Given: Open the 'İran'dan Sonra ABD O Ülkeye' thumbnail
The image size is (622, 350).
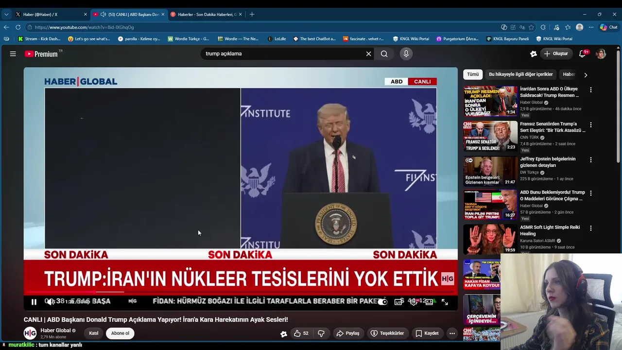Looking at the screenshot, I should coord(490,101).
